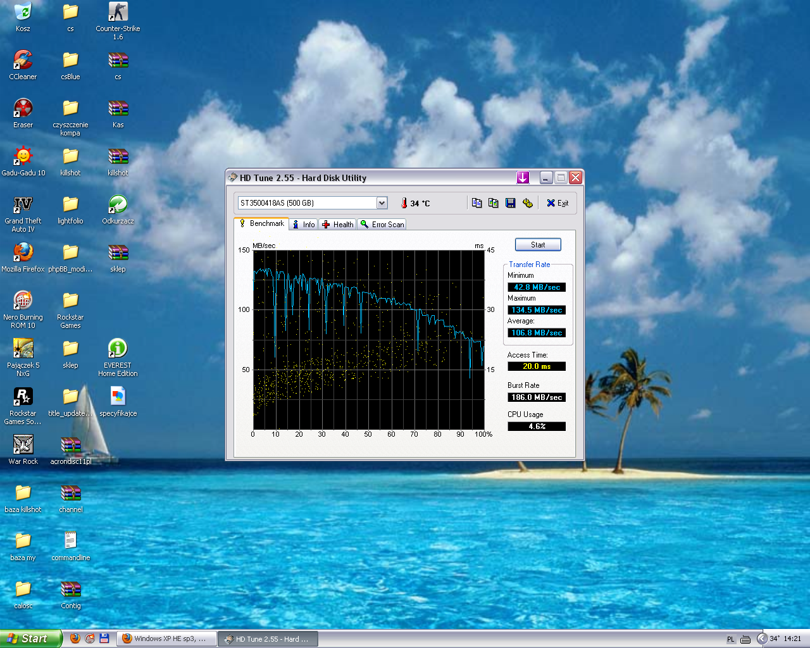Viewport: 810px width, 648px height.
Task: Switch to the Windows XP HE sp3 taskbar window
Action: point(166,639)
